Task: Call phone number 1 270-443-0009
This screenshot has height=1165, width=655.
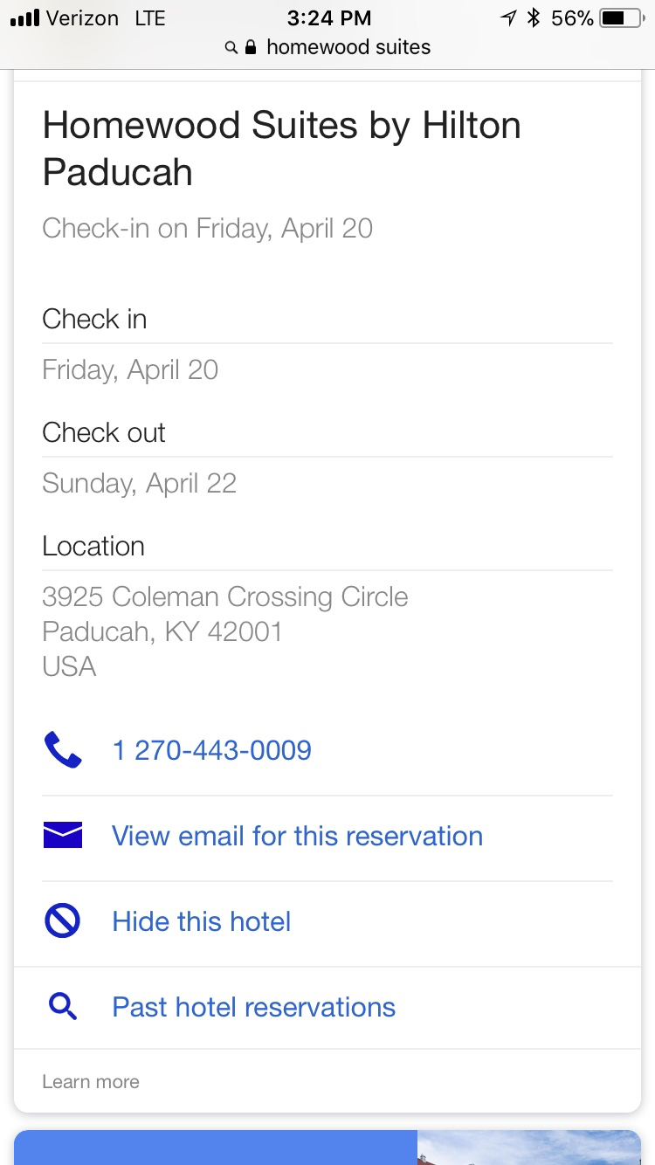Action: click(x=212, y=750)
